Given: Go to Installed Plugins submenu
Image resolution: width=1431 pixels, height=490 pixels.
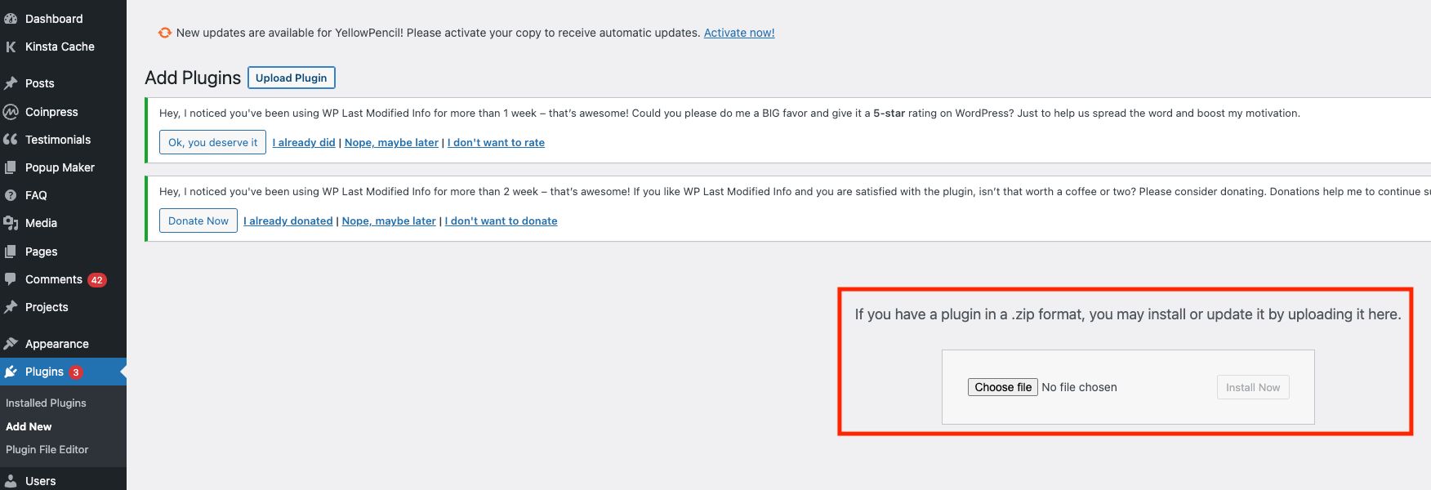Looking at the screenshot, I should pyautogui.click(x=46, y=403).
